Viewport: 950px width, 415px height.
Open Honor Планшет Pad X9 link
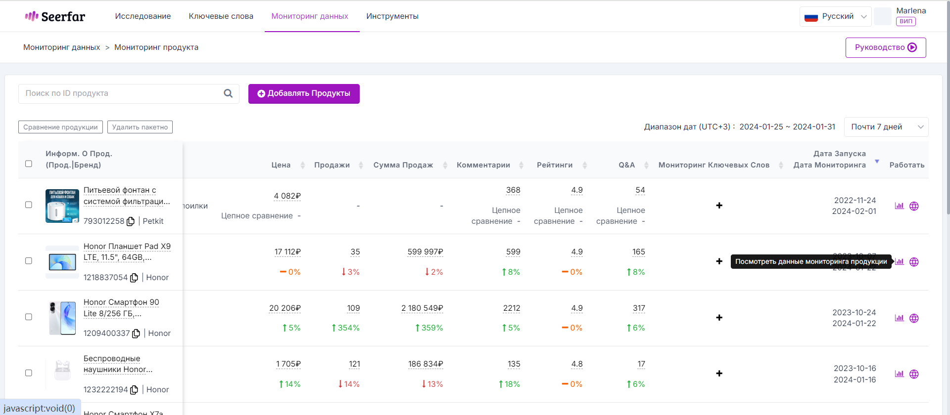coord(127,252)
